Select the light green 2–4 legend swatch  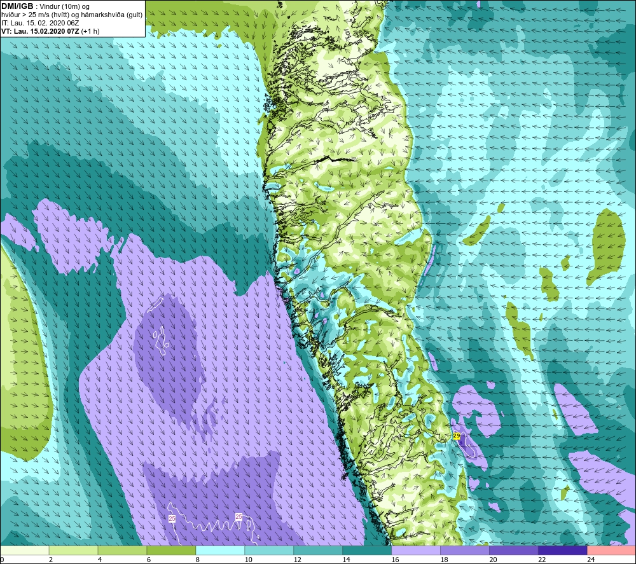[73, 550]
